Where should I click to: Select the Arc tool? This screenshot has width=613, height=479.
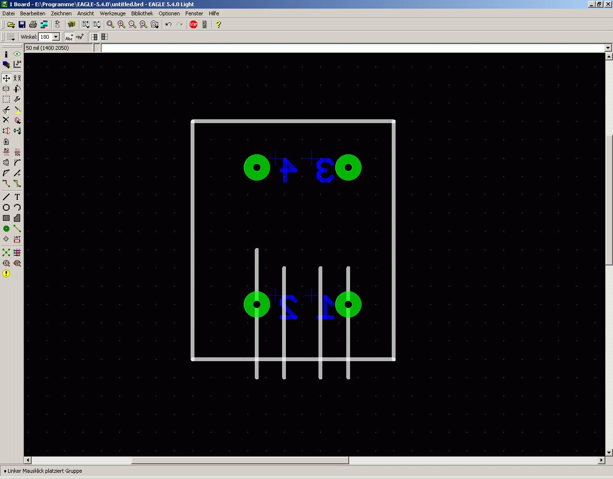pyautogui.click(x=17, y=207)
